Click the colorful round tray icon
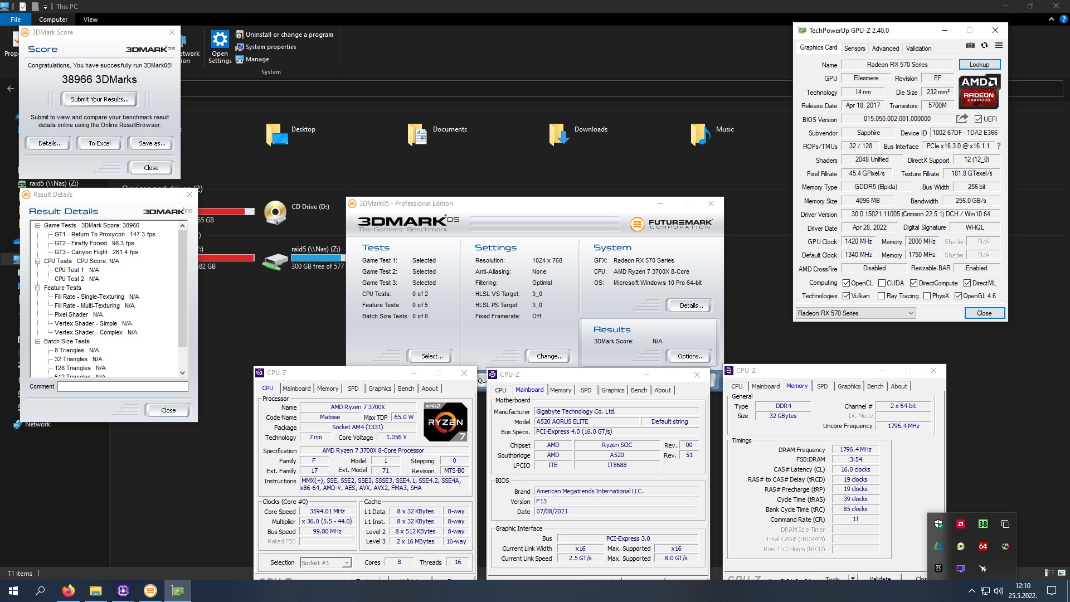This screenshot has width=1070, height=602. pos(1005,546)
